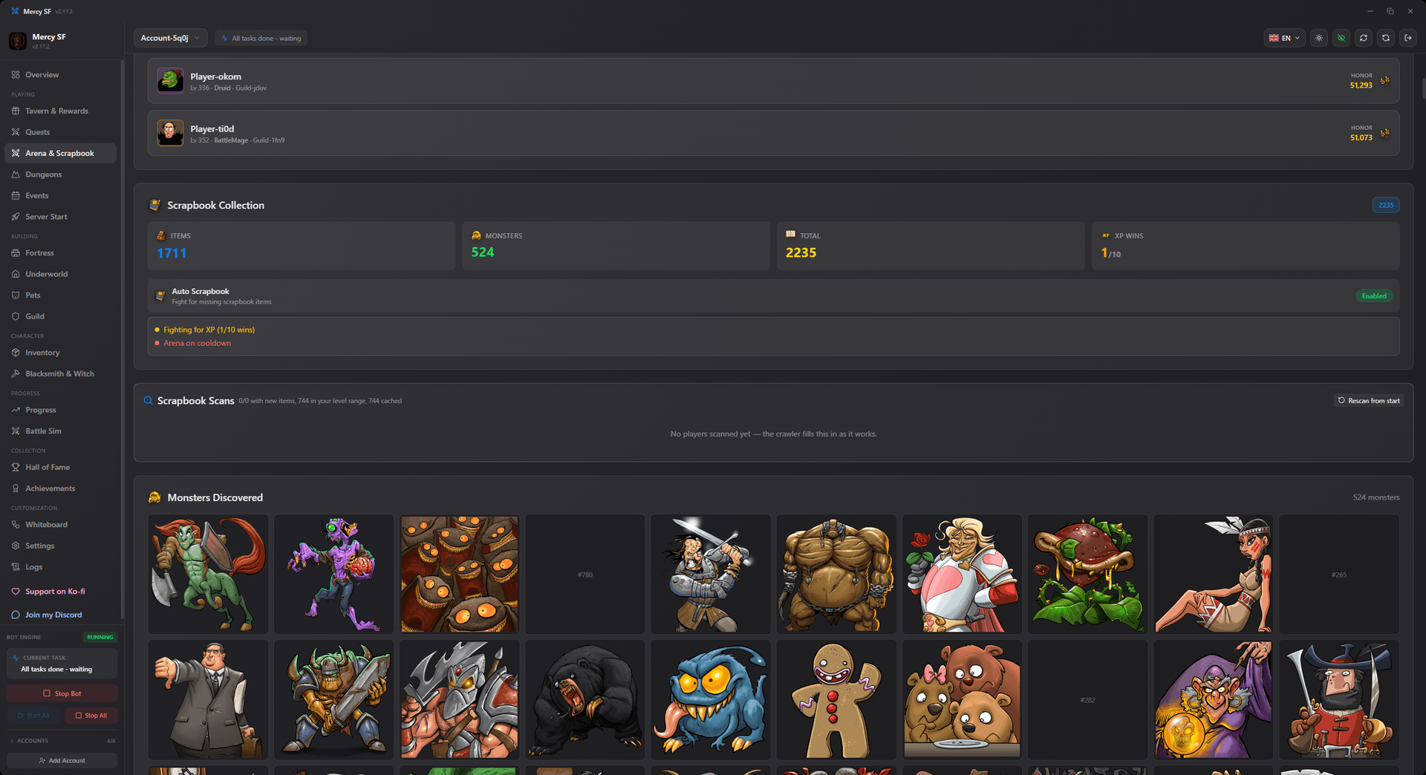Click the Join my Discord link

coord(60,615)
